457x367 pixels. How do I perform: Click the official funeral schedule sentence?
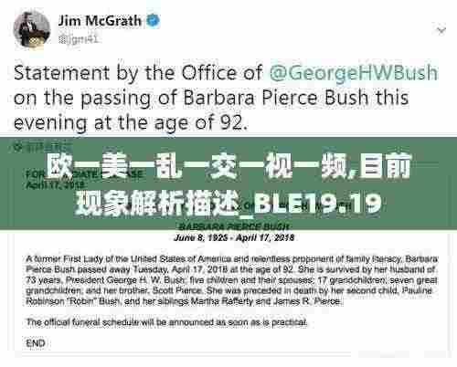[166, 322]
